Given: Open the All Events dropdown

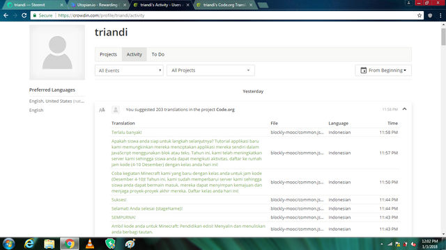Looking at the screenshot, I should 129,70.
